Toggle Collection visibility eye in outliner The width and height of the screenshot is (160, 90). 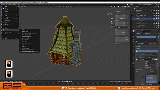155,10
